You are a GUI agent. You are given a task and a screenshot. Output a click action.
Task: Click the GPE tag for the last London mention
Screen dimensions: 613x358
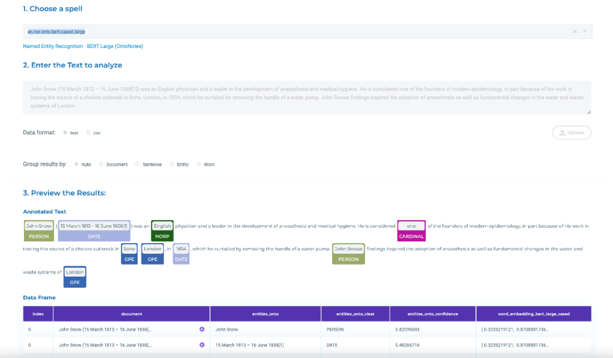point(74,281)
